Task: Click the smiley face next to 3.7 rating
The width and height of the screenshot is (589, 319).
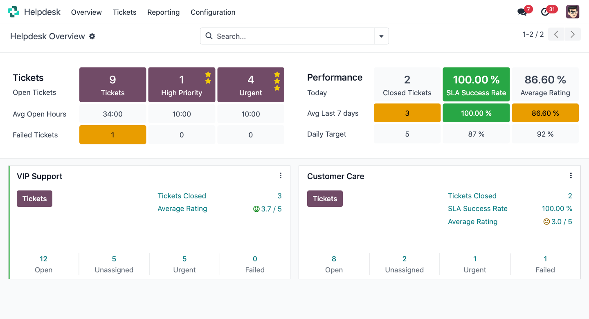Action: [x=255, y=209]
